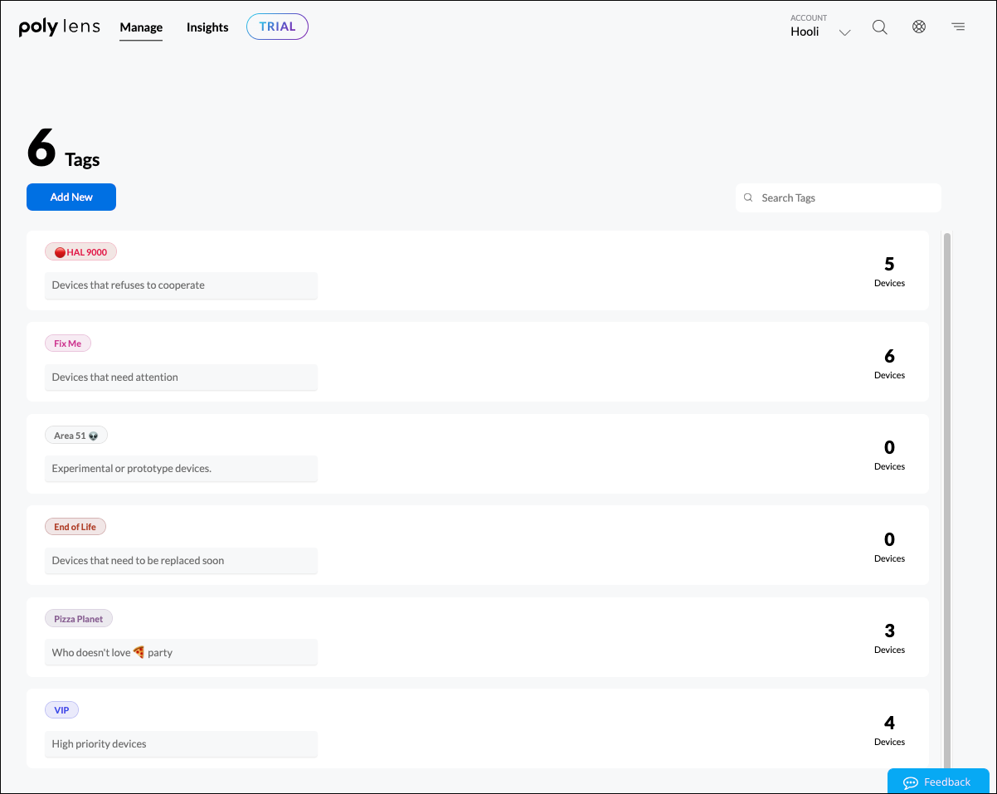Viewport: 997px width, 794px height.
Task: Select the HAL 9000 tag label
Action: tap(80, 252)
